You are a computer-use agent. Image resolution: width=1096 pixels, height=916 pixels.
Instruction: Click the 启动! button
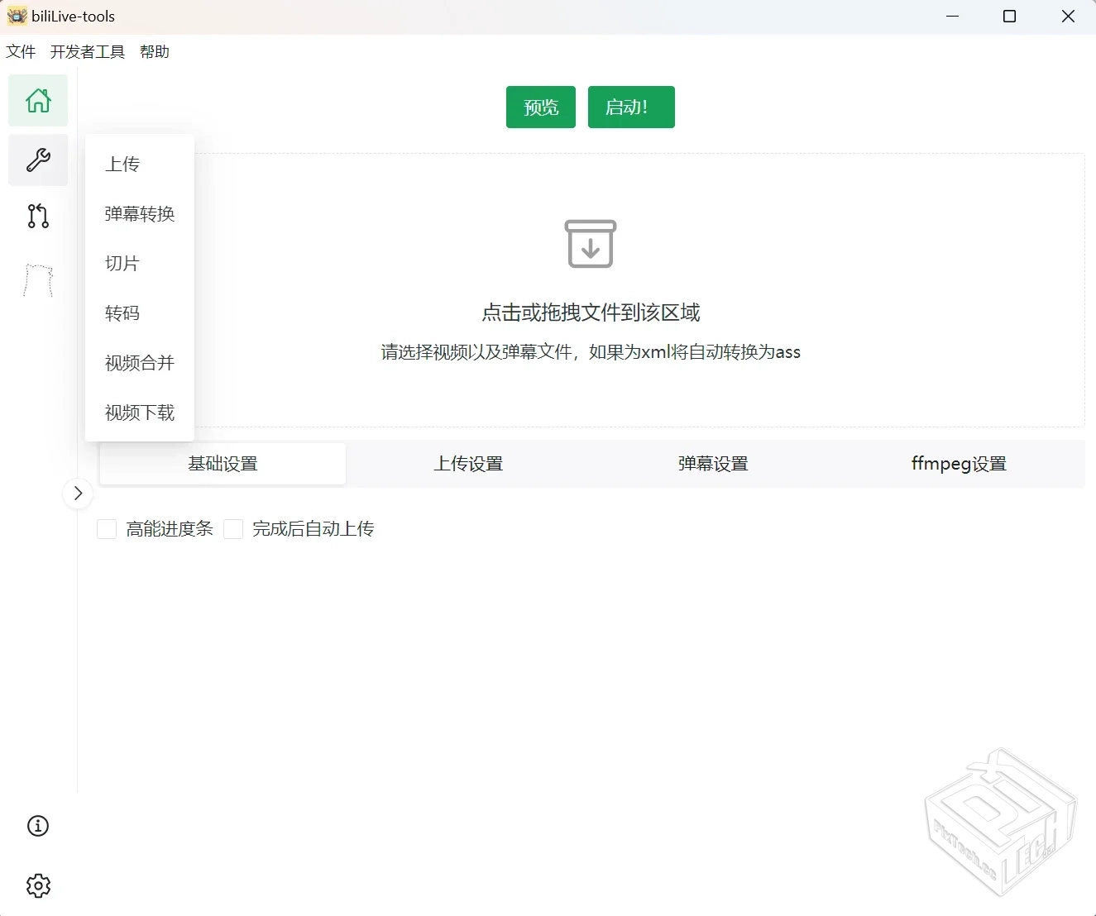pos(630,107)
